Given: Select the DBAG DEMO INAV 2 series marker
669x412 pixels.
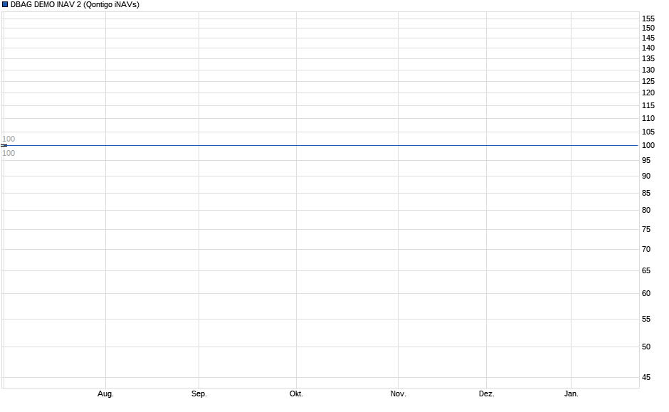Looking at the screenshot, I should click(x=6, y=4).
